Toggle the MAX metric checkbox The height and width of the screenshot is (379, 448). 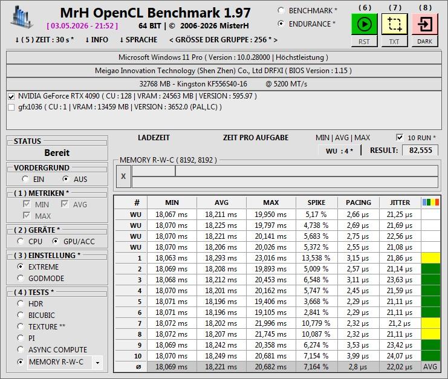[x=27, y=216]
